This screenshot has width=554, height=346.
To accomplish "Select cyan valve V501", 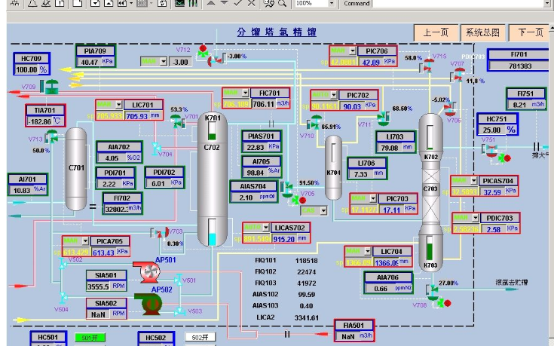I will [179, 280].
